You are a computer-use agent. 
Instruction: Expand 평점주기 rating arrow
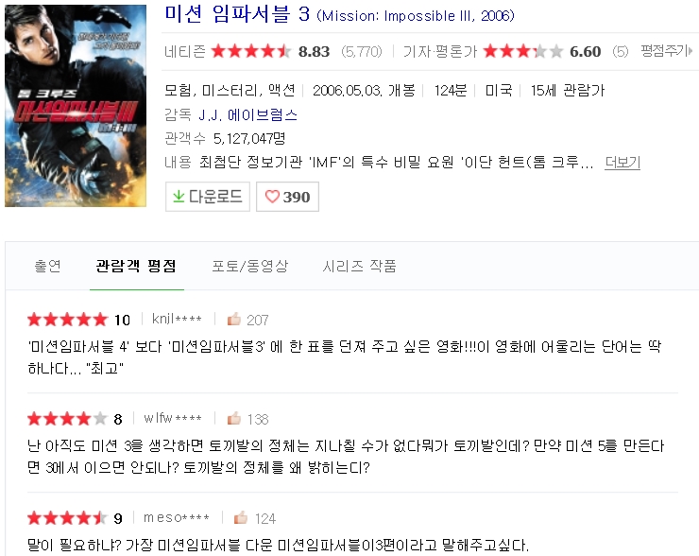pyautogui.click(x=690, y=51)
